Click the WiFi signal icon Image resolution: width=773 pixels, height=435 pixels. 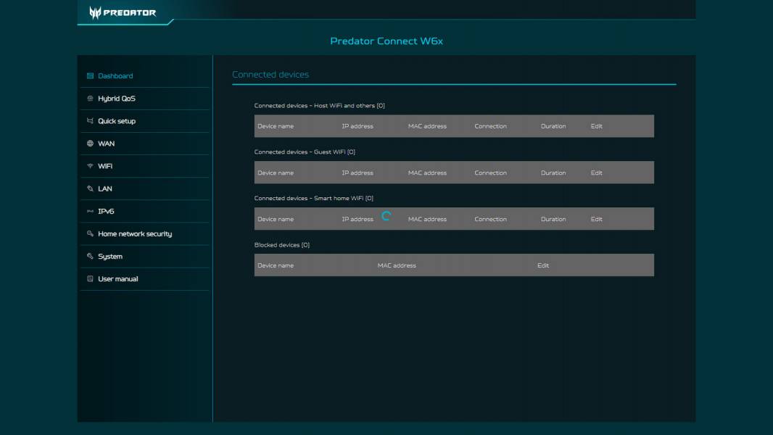click(x=89, y=165)
